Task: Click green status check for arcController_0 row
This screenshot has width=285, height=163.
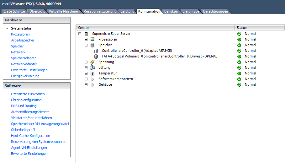Action: pyautogui.click(x=239, y=51)
